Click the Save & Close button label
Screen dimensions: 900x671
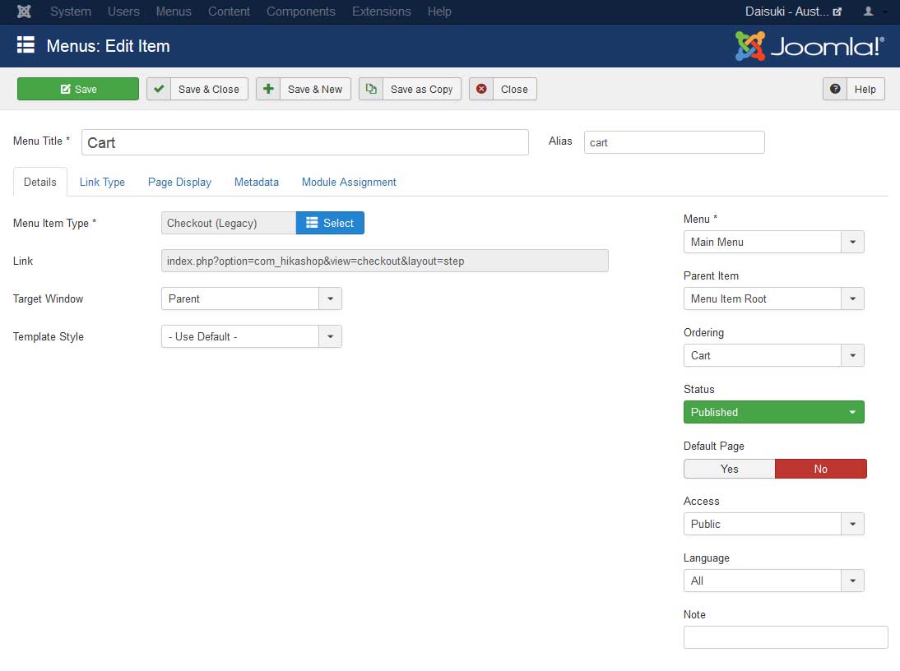pos(209,89)
